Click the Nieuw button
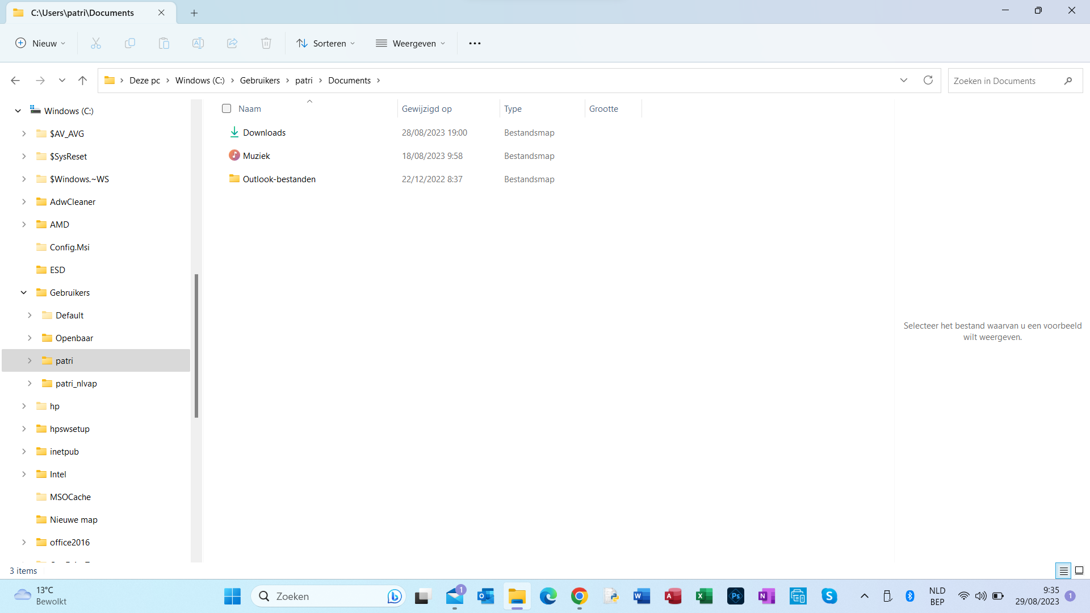 point(40,43)
